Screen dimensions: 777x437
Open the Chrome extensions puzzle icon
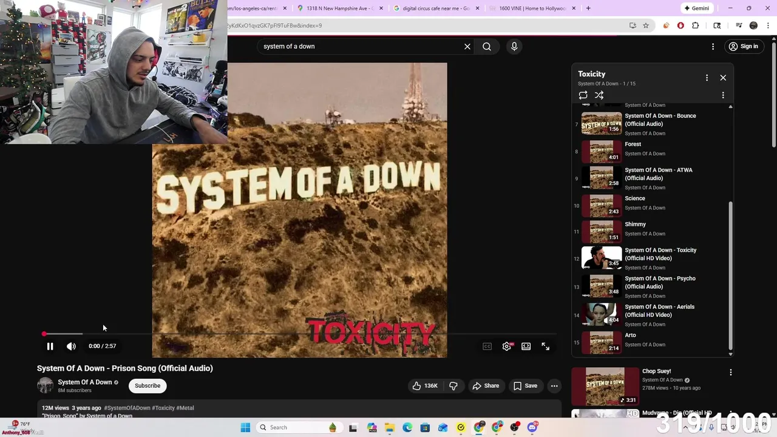click(696, 25)
